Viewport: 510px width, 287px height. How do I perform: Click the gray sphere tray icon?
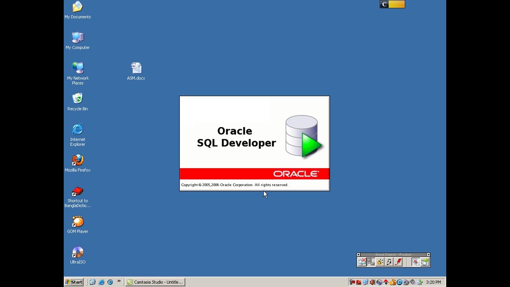(x=413, y=282)
